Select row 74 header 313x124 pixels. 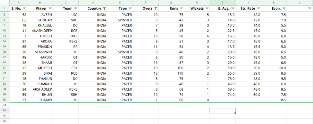click(5, 111)
